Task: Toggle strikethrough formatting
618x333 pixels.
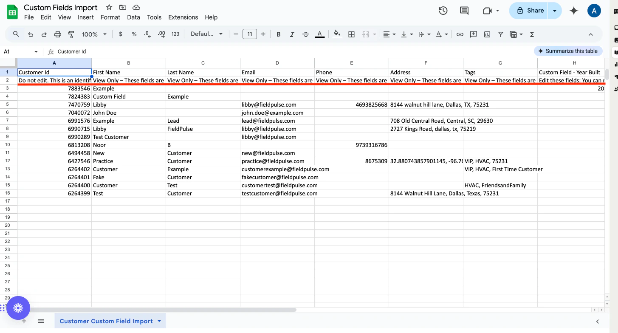Action: click(x=306, y=34)
